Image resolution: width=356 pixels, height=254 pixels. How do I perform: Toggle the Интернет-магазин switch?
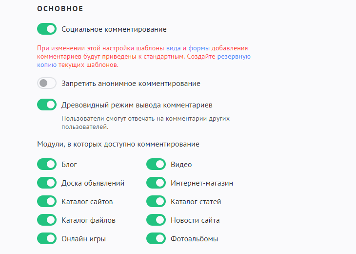(x=156, y=183)
